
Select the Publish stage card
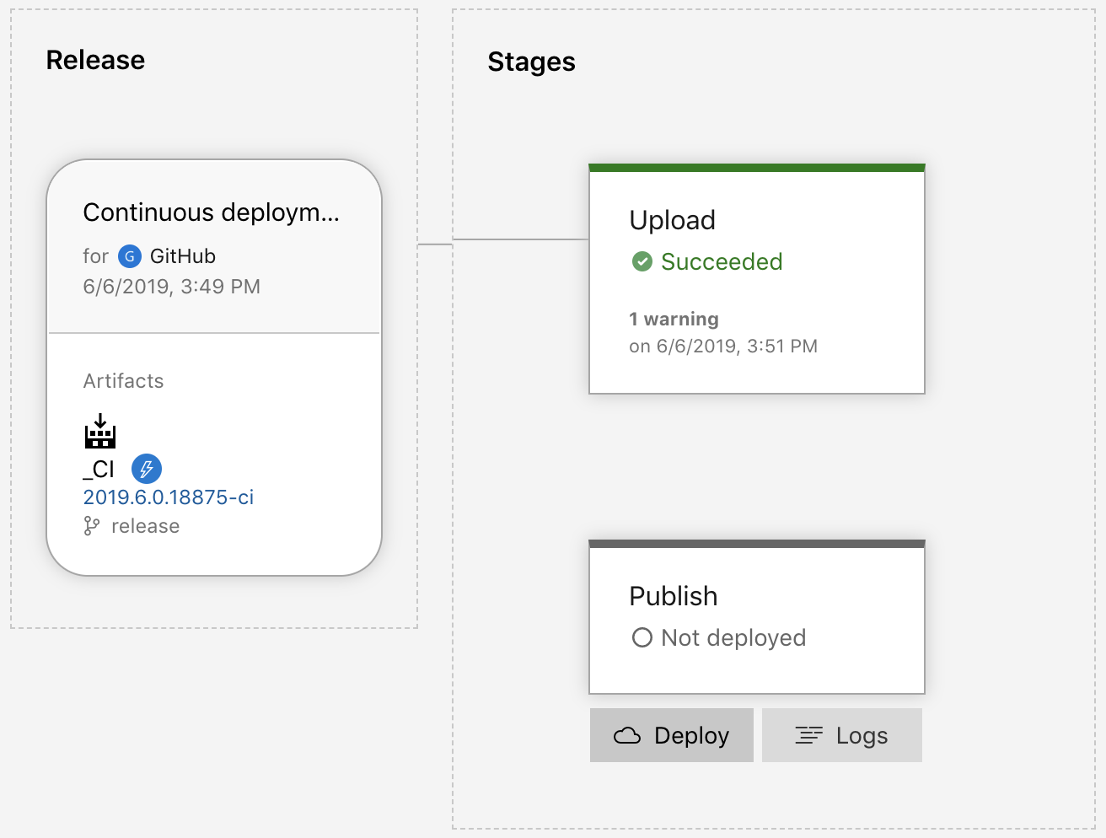(756, 615)
